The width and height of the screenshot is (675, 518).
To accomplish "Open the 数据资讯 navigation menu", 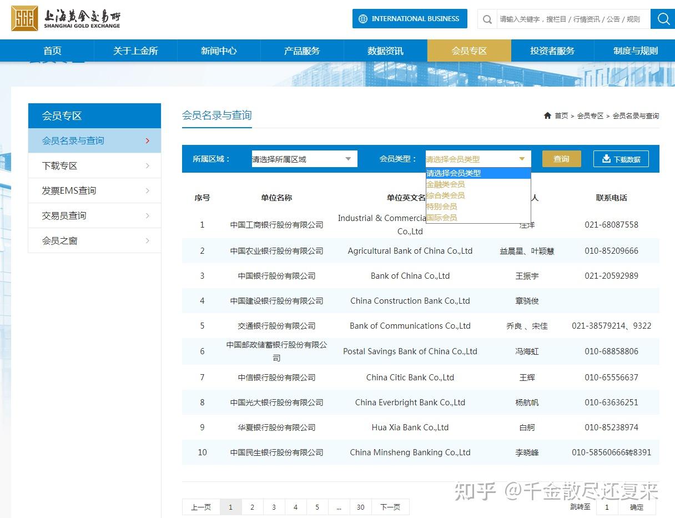I will pyautogui.click(x=385, y=51).
